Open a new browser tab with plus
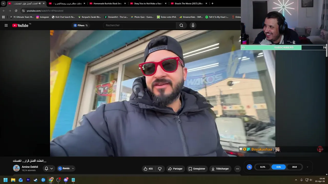This screenshot has height=184, width=328. click(x=212, y=4)
